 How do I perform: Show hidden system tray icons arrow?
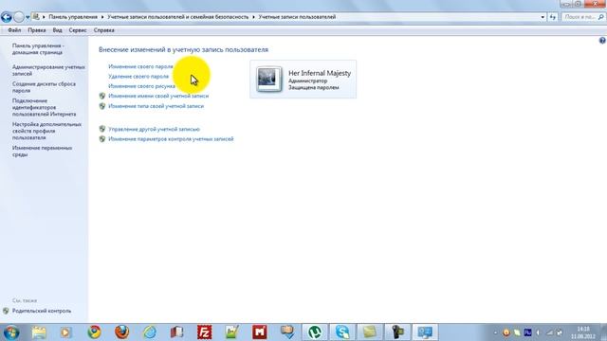point(495,332)
